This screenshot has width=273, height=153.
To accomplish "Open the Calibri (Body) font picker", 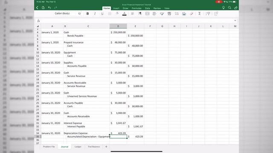I will [62, 13].
